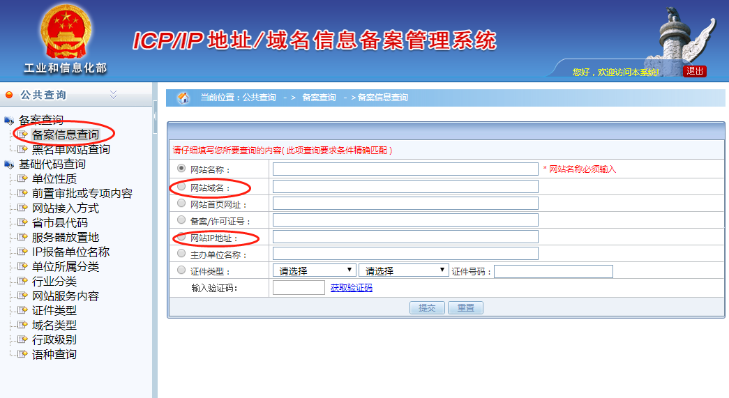The image size is (729, 398).
Task: Open 备案信息查询 in the sidebar
Action: (x=65, y=135)
